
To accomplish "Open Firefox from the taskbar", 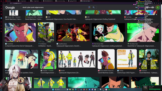I will tap(84, 89).
